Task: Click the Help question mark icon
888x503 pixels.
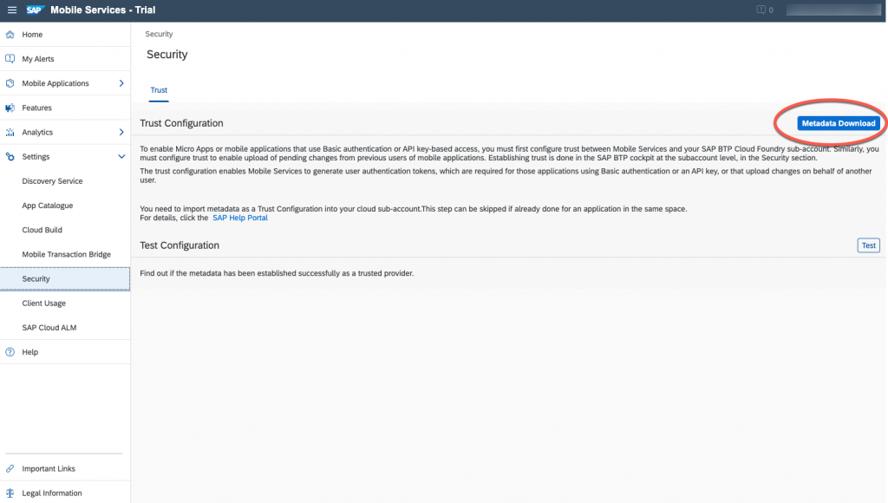Action: point(10,352)
